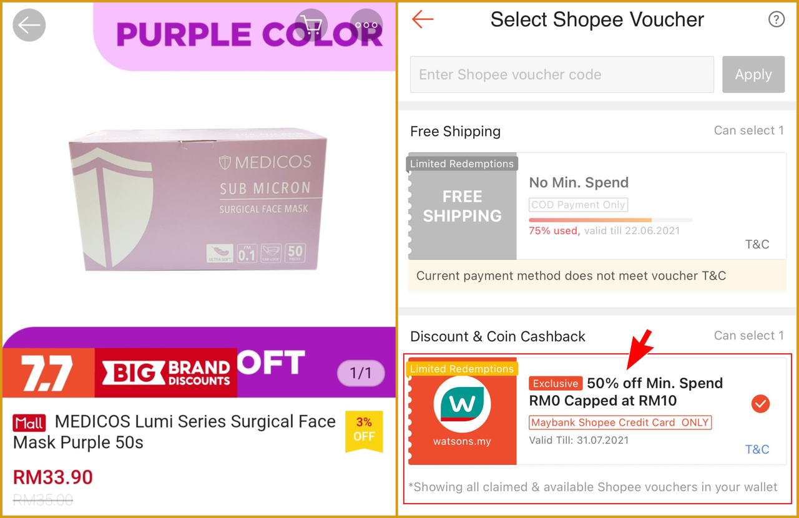Toggle the selected Watsons voucher checkmark

click(760, 404)
